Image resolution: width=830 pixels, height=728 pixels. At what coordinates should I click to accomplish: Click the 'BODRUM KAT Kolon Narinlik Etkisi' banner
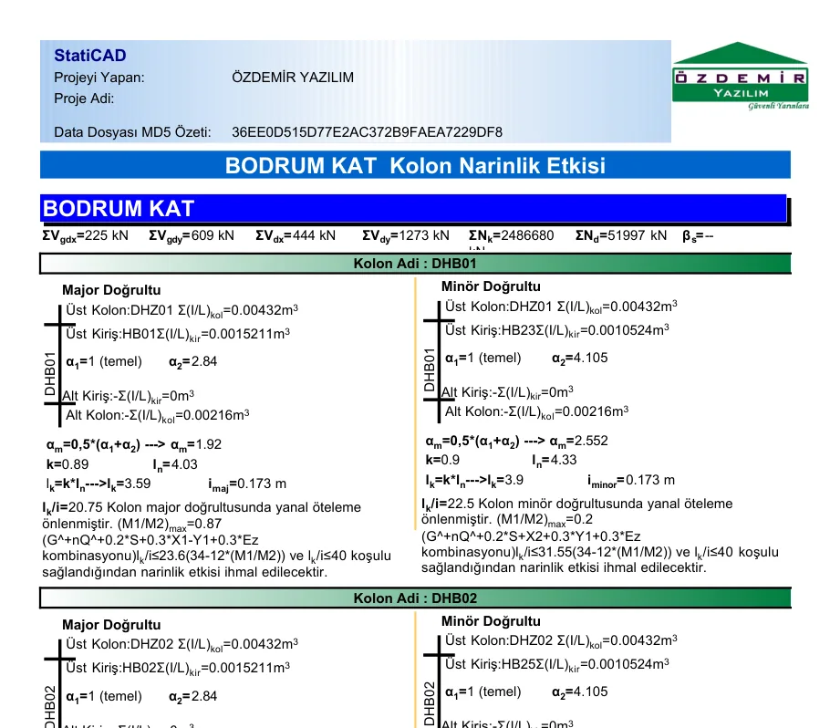(x=415, y=165)
